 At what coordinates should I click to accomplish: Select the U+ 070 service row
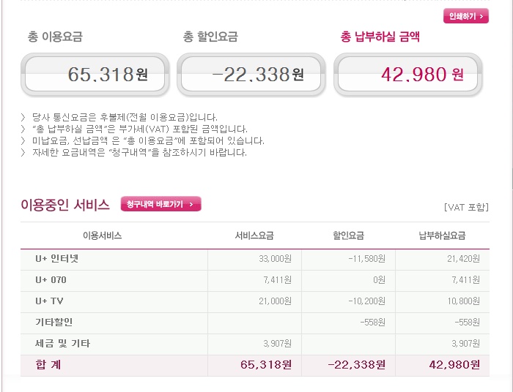(x=255, y=281)
